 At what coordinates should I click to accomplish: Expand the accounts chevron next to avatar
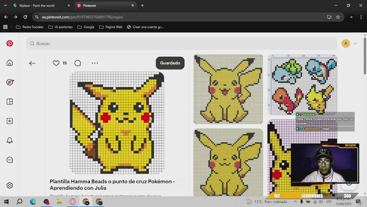coord(355,44)
